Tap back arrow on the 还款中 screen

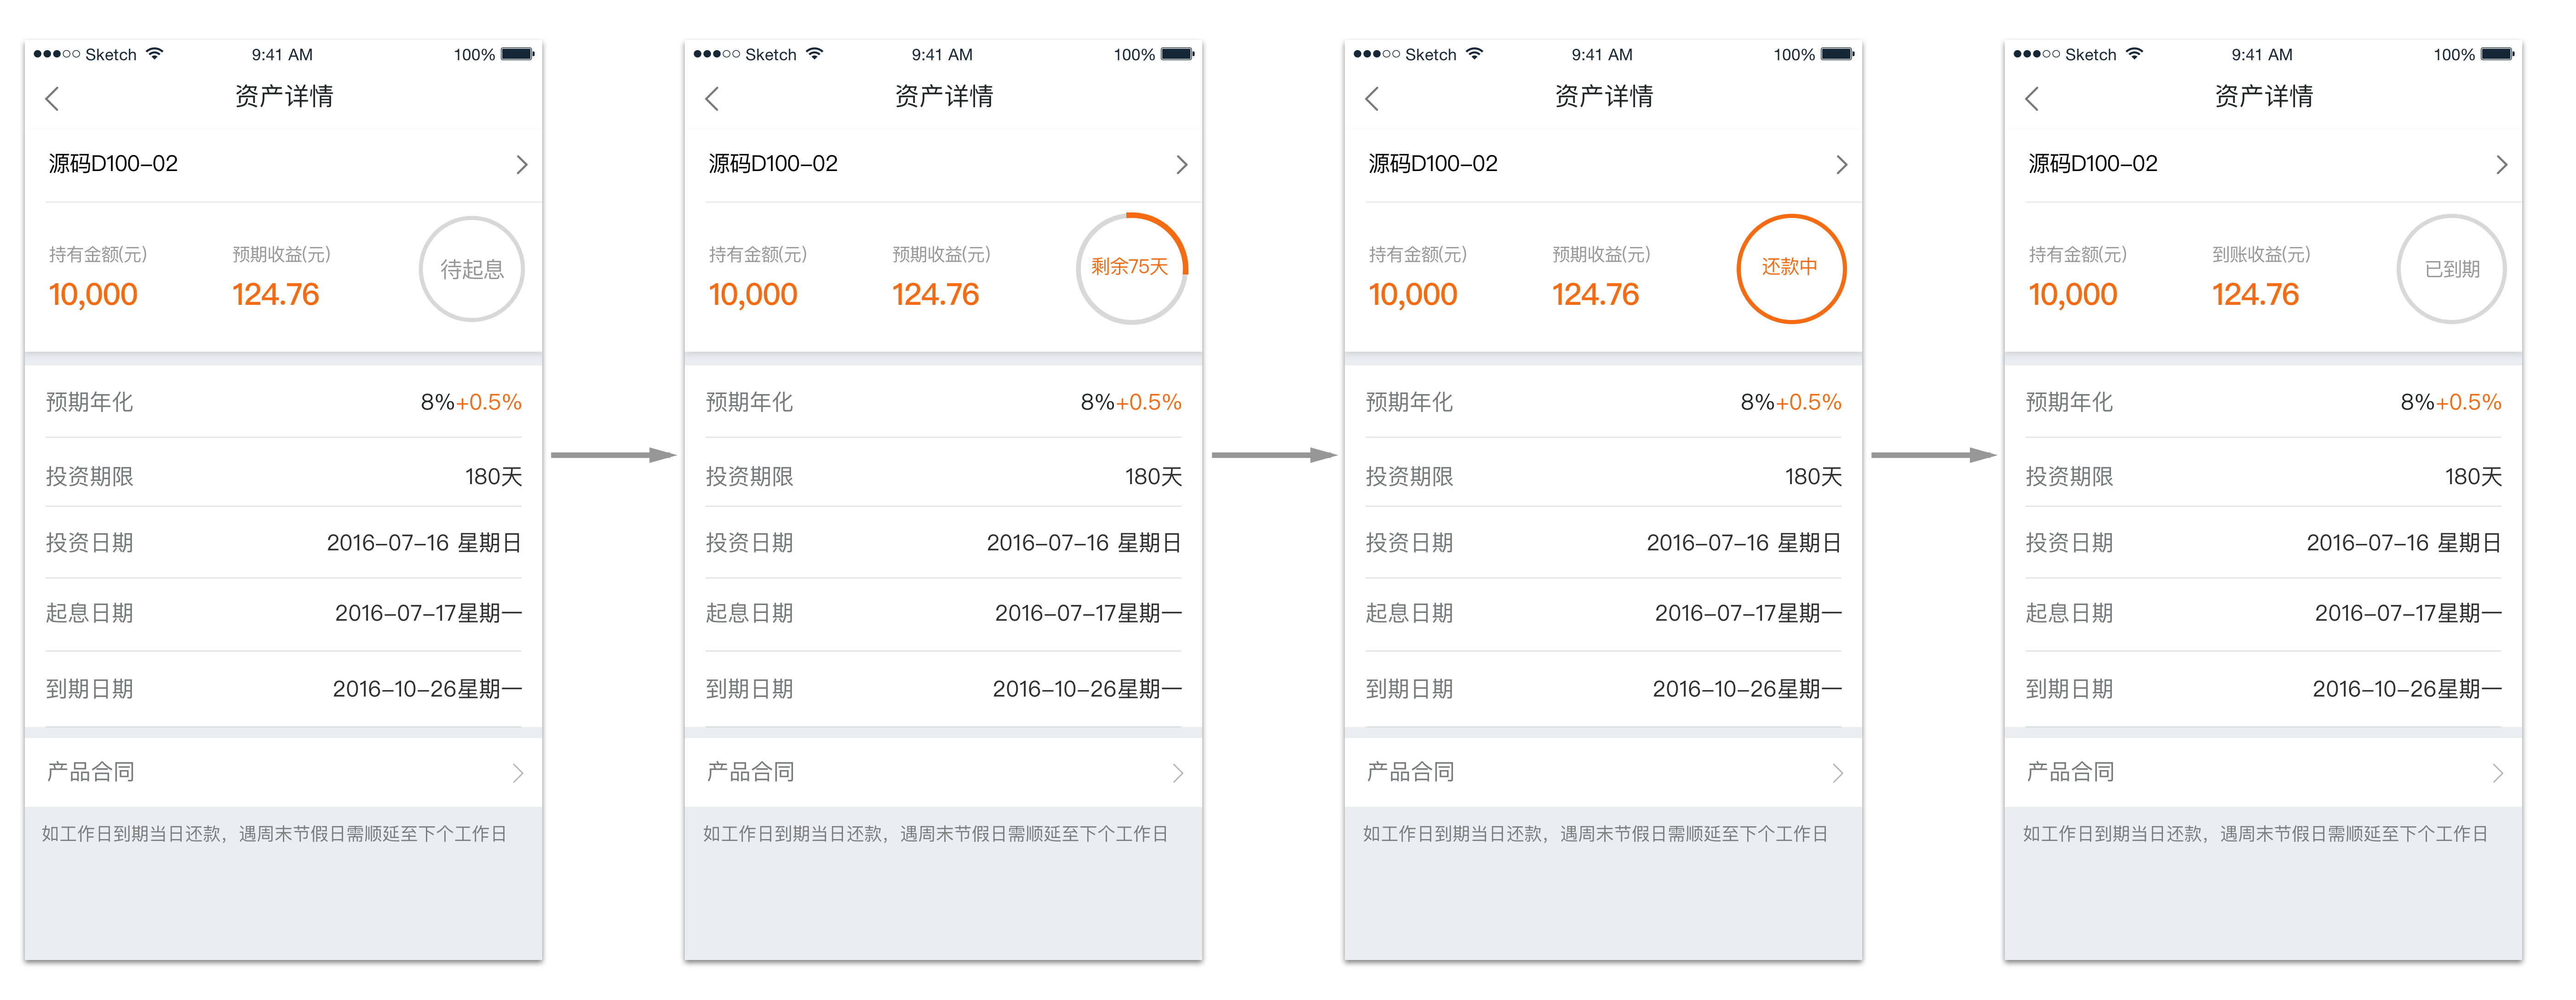click(1372, 98)
